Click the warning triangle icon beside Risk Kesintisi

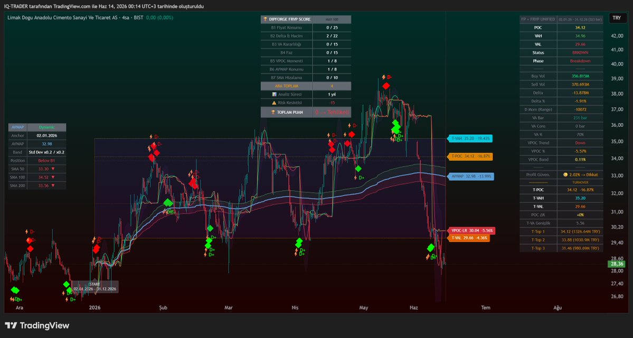[275, 102]
